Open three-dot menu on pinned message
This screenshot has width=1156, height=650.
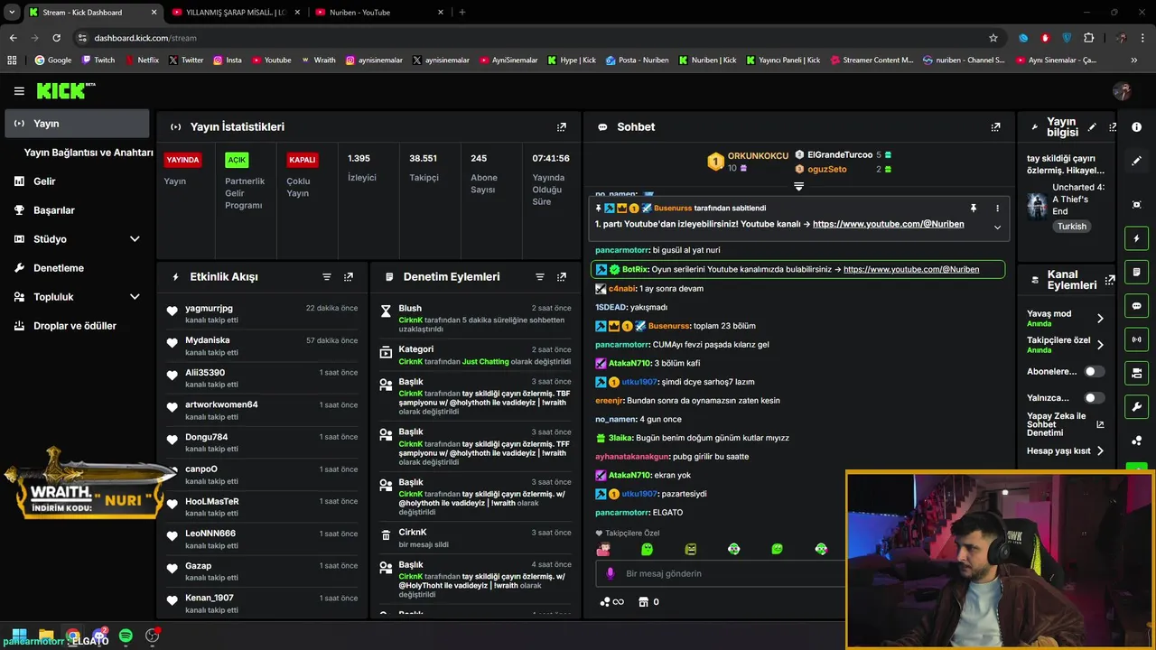(997, 209)
